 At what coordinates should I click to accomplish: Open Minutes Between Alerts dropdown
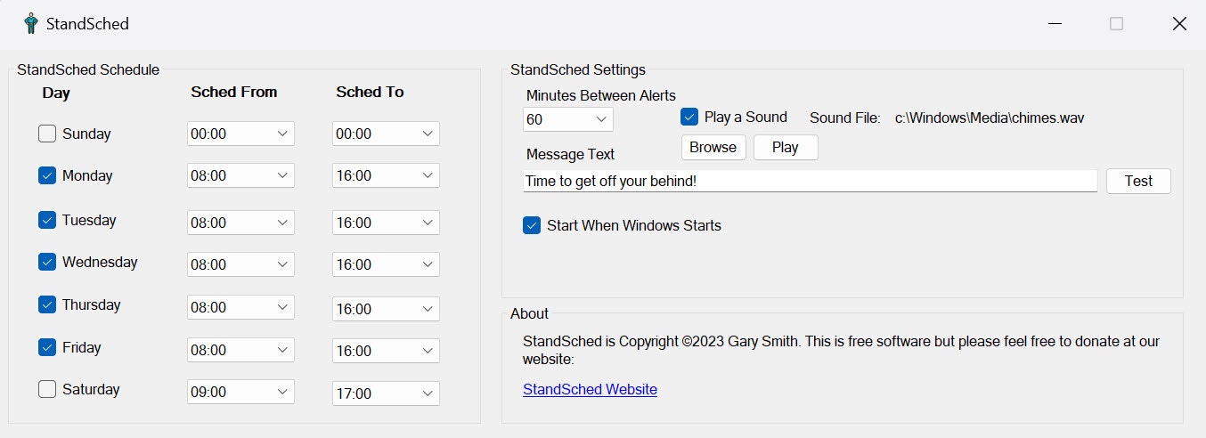pyautogui.click(x=568, y=119)
